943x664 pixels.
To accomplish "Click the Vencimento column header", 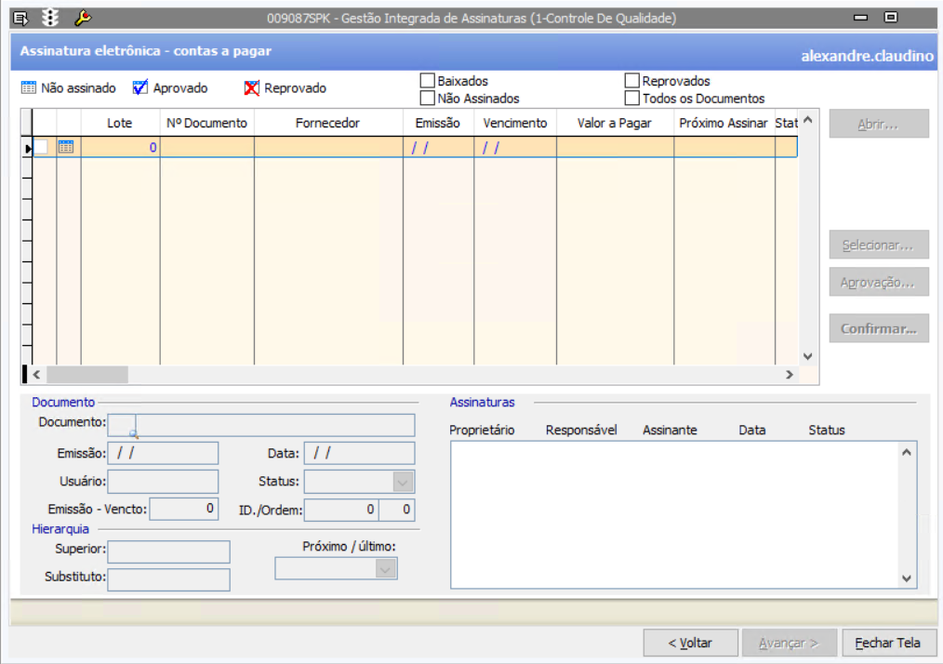I will point(514,123).
